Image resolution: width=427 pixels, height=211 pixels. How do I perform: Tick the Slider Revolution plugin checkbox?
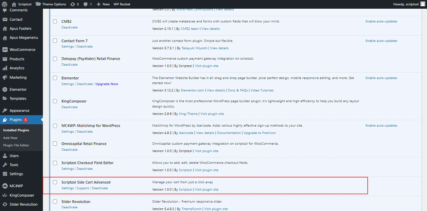coord(55,202)
